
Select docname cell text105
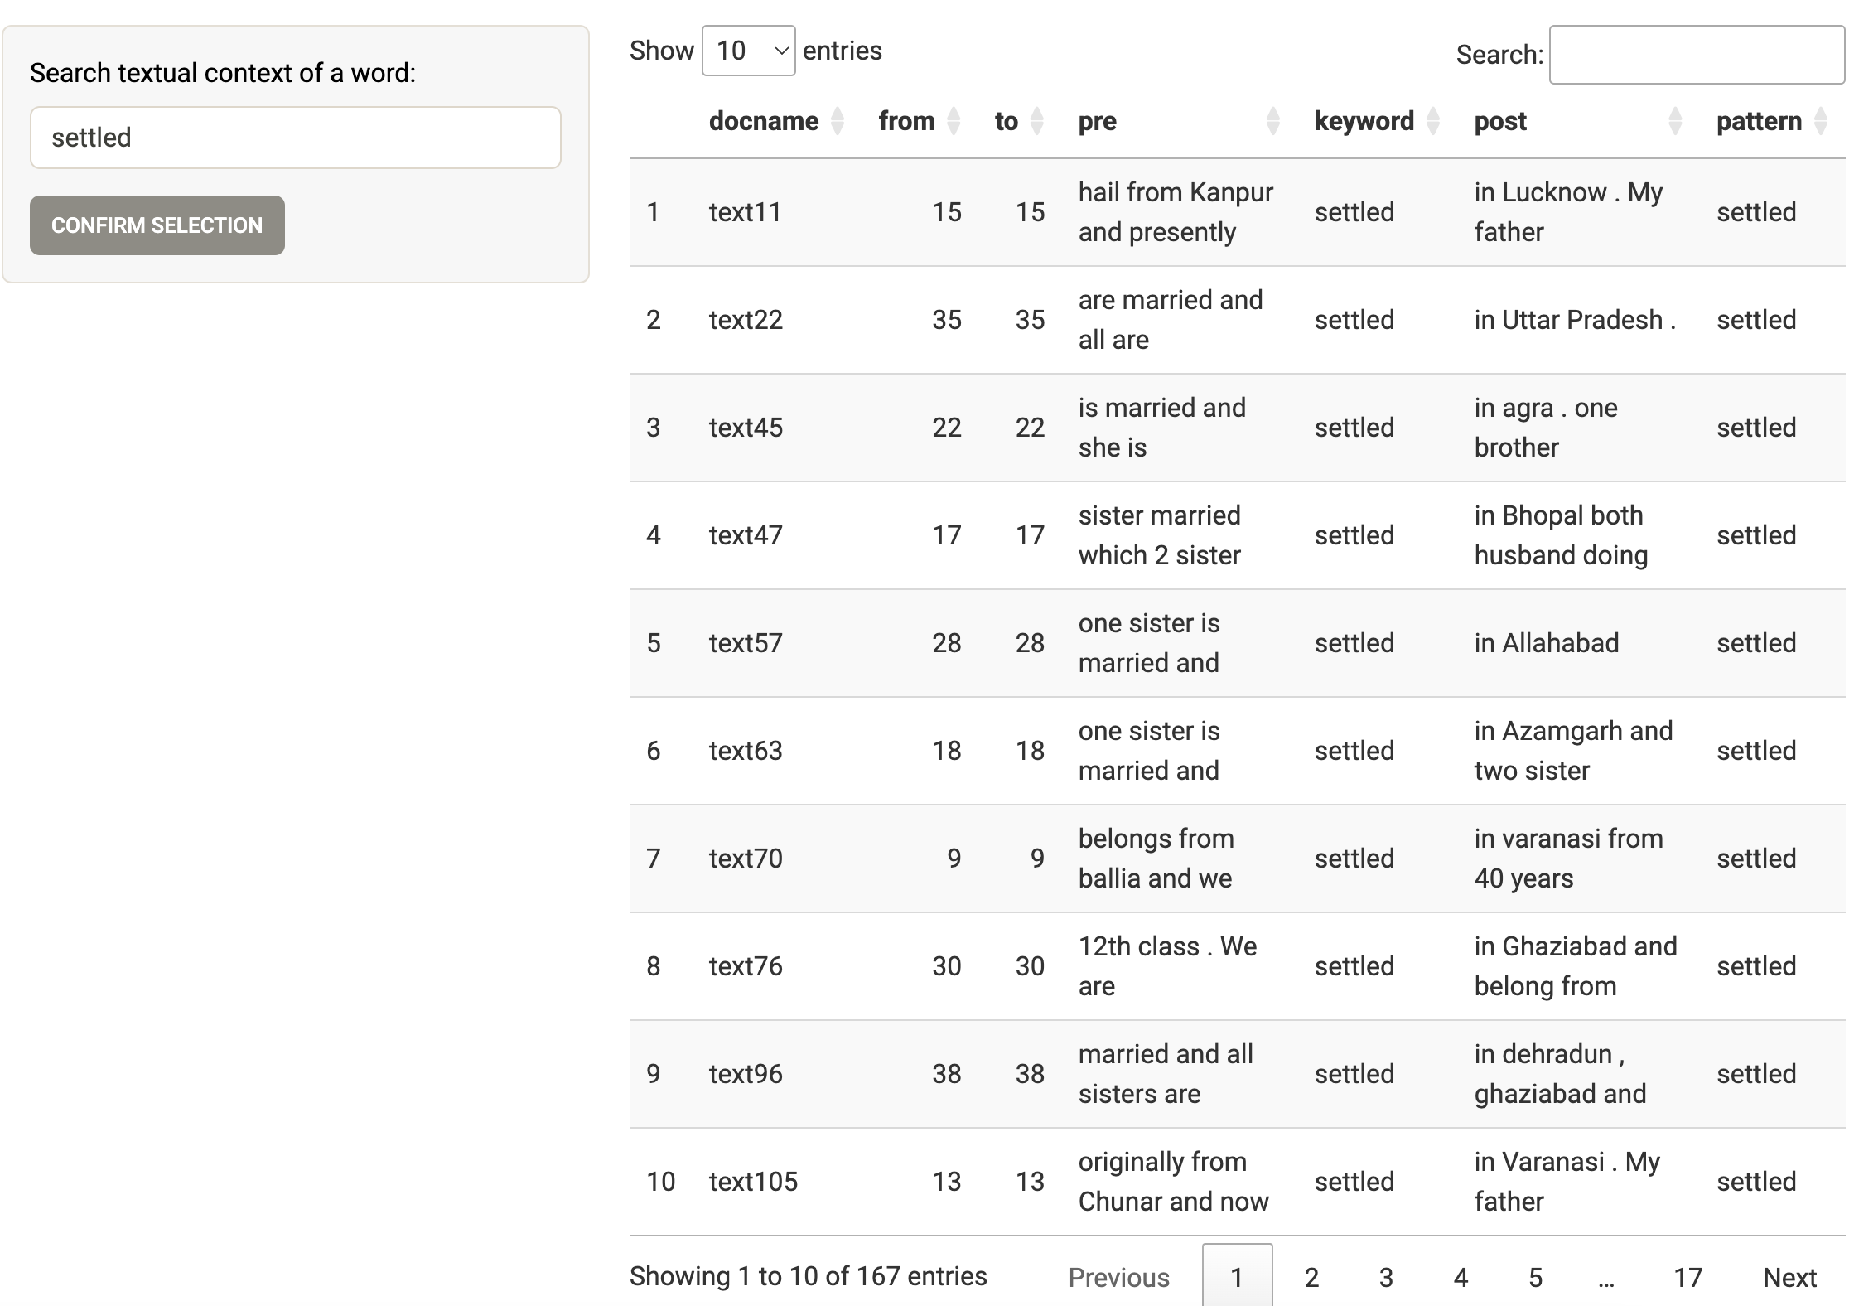pyautogui.click(x=753, y=1182)
